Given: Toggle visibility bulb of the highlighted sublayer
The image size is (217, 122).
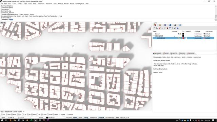Looking at the screenshot, I should pyautogui.click(x=178, y=38).
